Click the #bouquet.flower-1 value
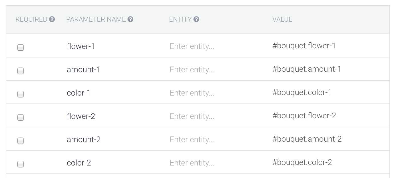This screenshot has height=178, width=394. pos(304,46)
